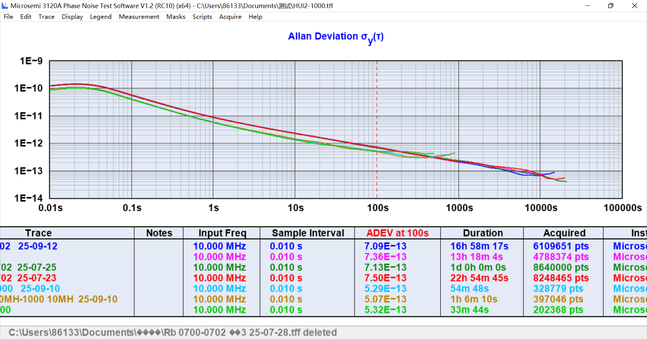Select the red 25-07-23 trace row

pyautogui.click(x=36, y=278)
